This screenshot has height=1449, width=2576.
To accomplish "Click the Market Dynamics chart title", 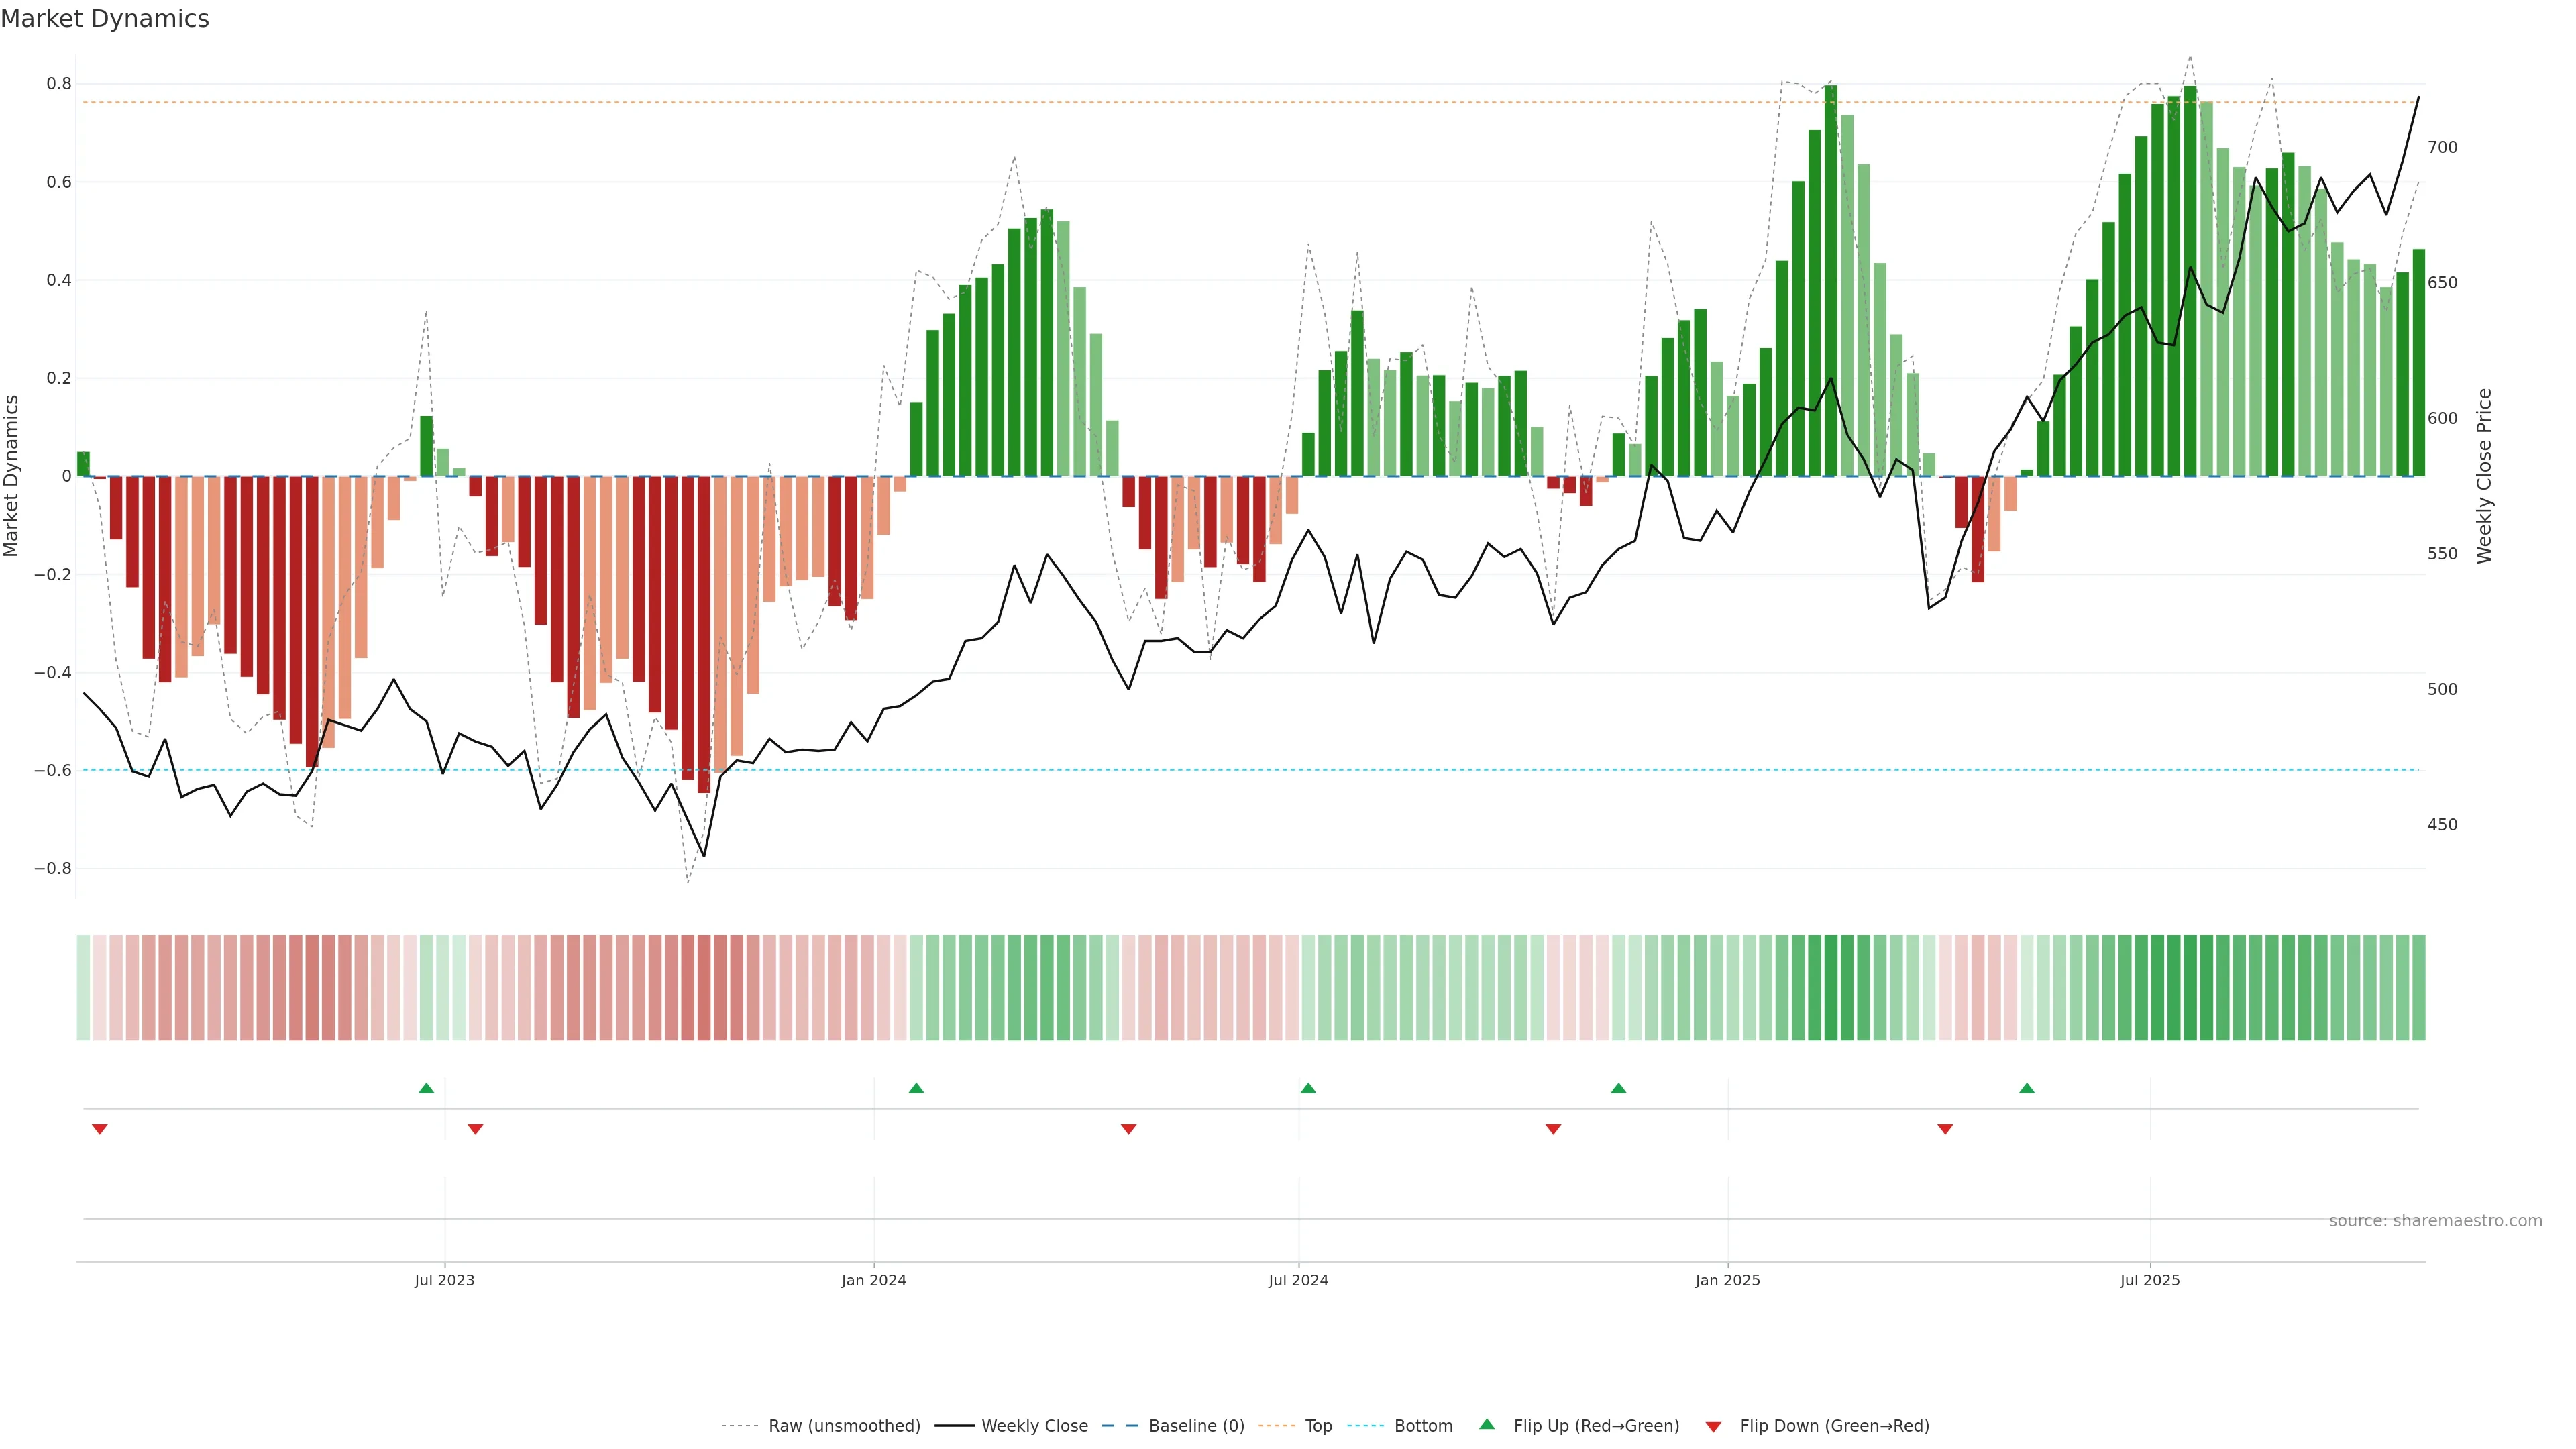I will coord(105,19).
